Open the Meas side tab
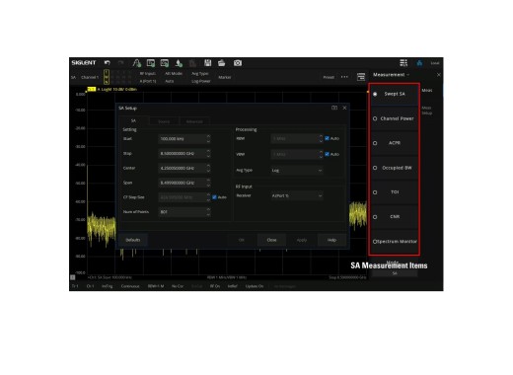This screenshot has width=513, height=375. tap(427, 91)
